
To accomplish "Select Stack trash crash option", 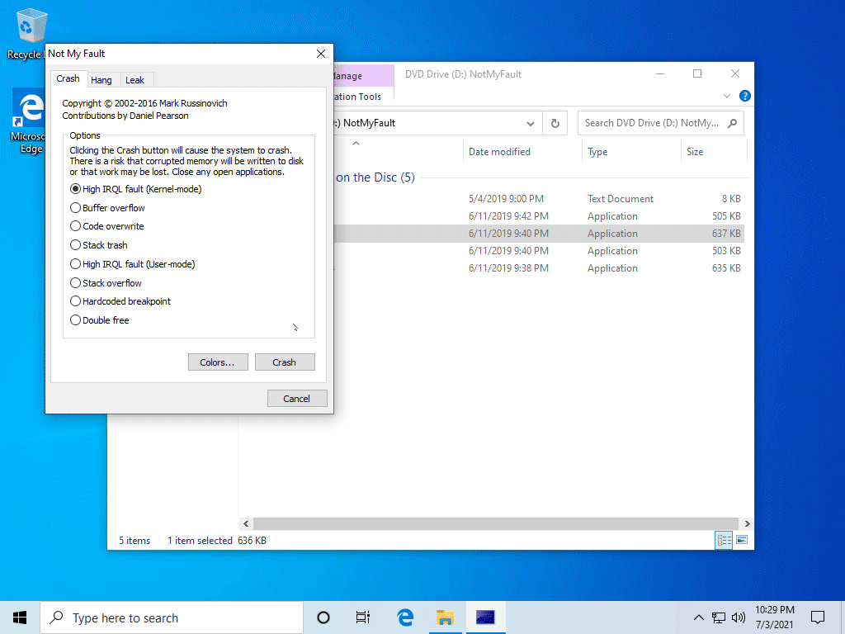I will point(99,245).
